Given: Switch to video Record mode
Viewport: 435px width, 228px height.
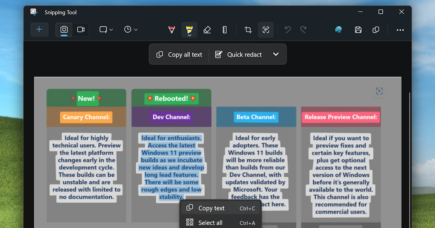Looking at the screenshot, I should 81,30.
